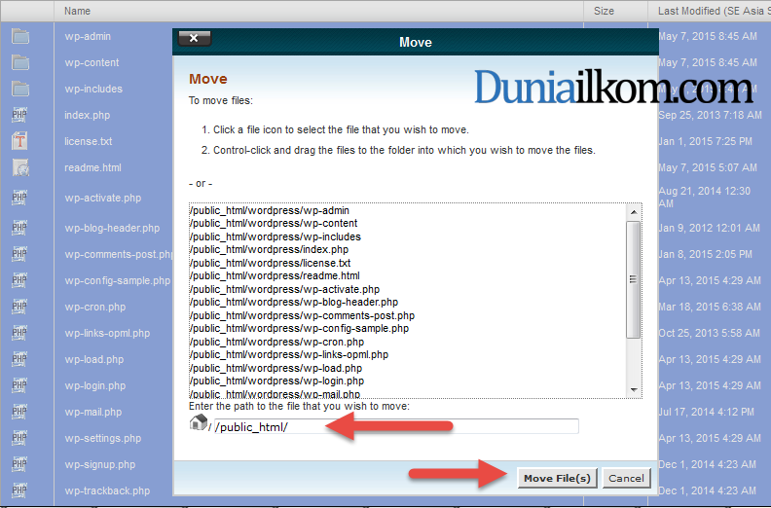Click the wp-load.php file name

[x=93, y=359]
